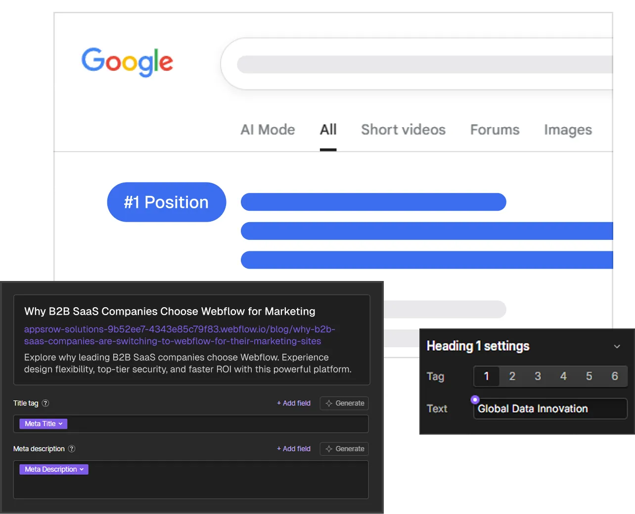
Task: Click the Google logo
Action: (x=127, y=62)
